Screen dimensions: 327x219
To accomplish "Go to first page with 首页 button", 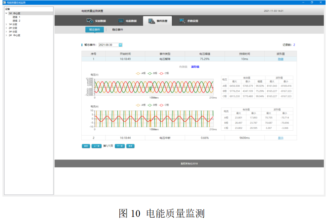I will coord(86,146).
